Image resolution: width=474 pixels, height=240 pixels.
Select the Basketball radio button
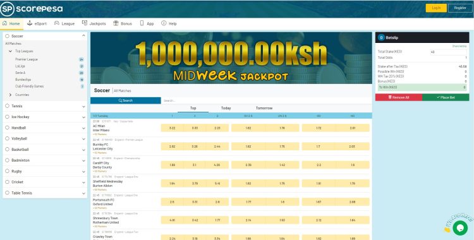(x=7, y=149)
